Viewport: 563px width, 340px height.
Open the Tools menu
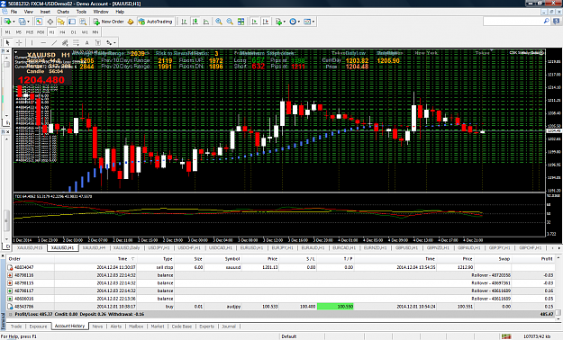(x=81, y=12)
